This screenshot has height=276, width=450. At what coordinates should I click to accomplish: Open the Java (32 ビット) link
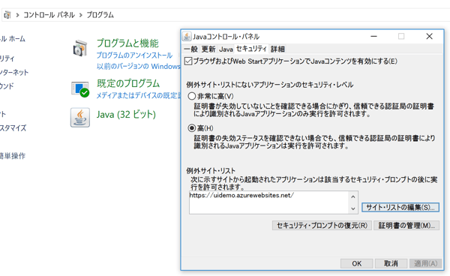126,115
